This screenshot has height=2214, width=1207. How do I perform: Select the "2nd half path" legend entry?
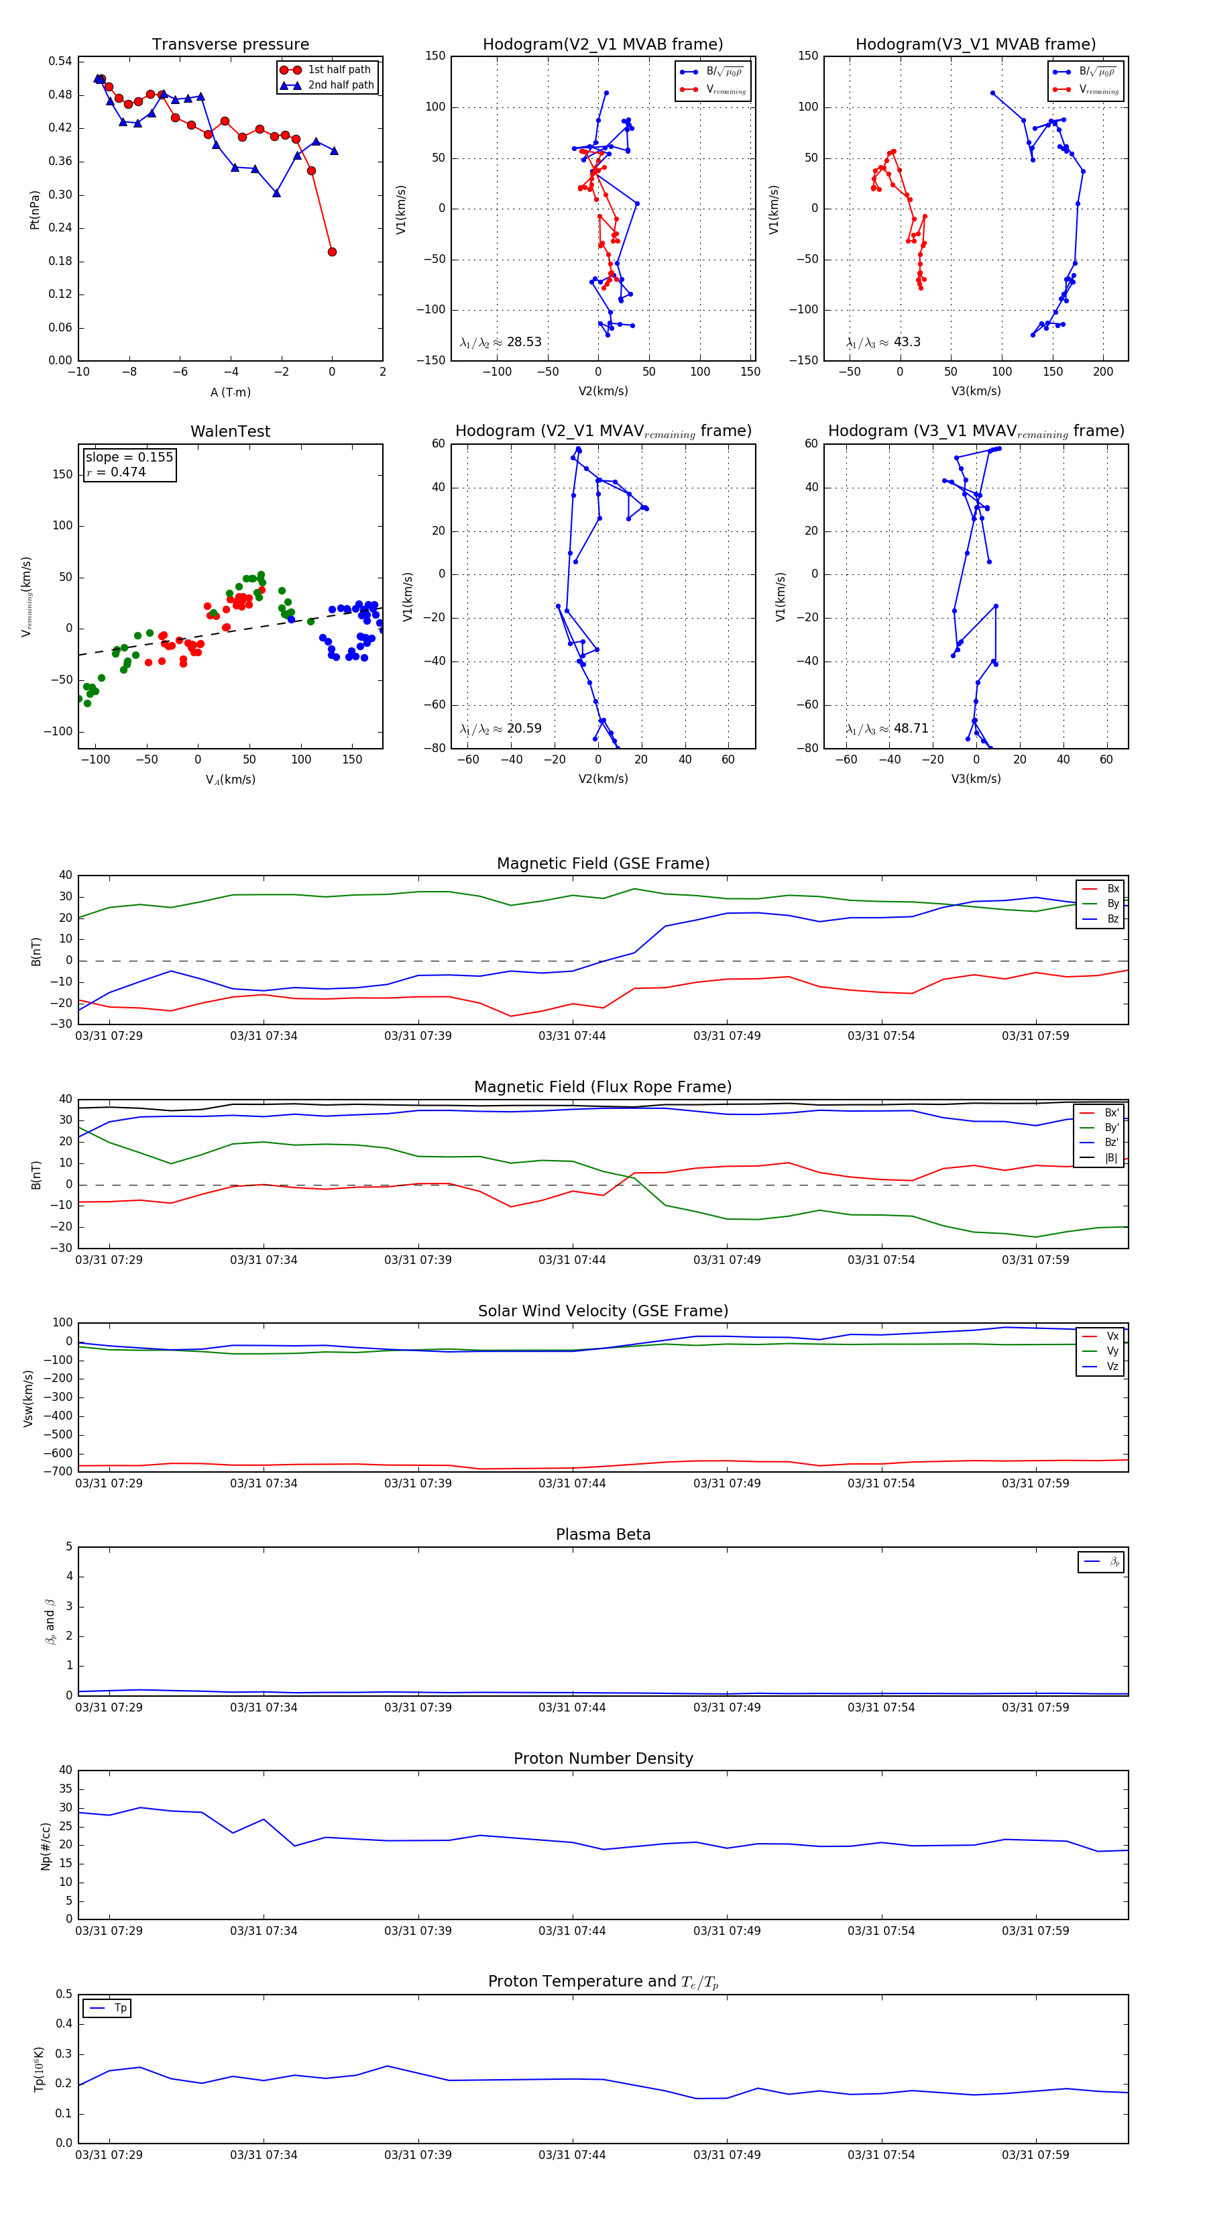coord(327,85)
